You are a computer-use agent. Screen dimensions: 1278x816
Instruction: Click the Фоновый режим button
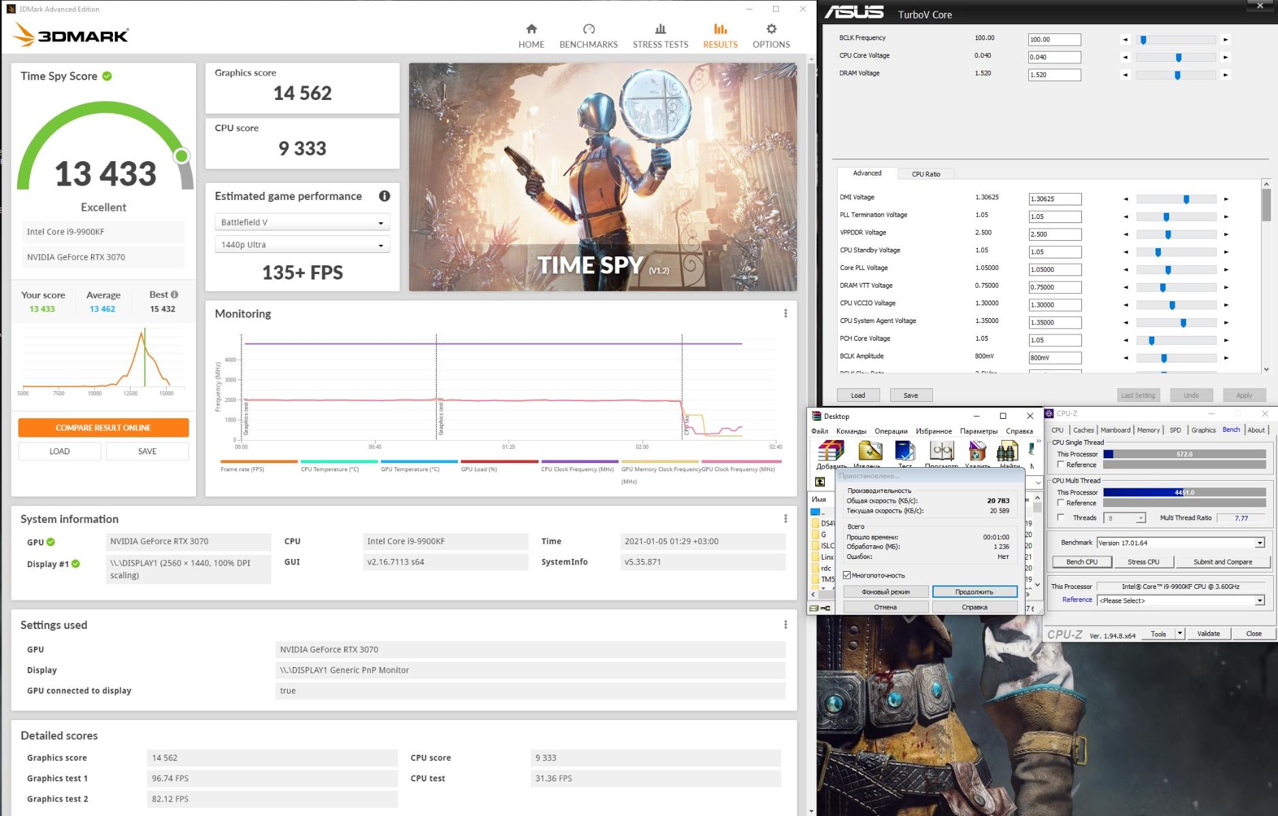point(885,592)
